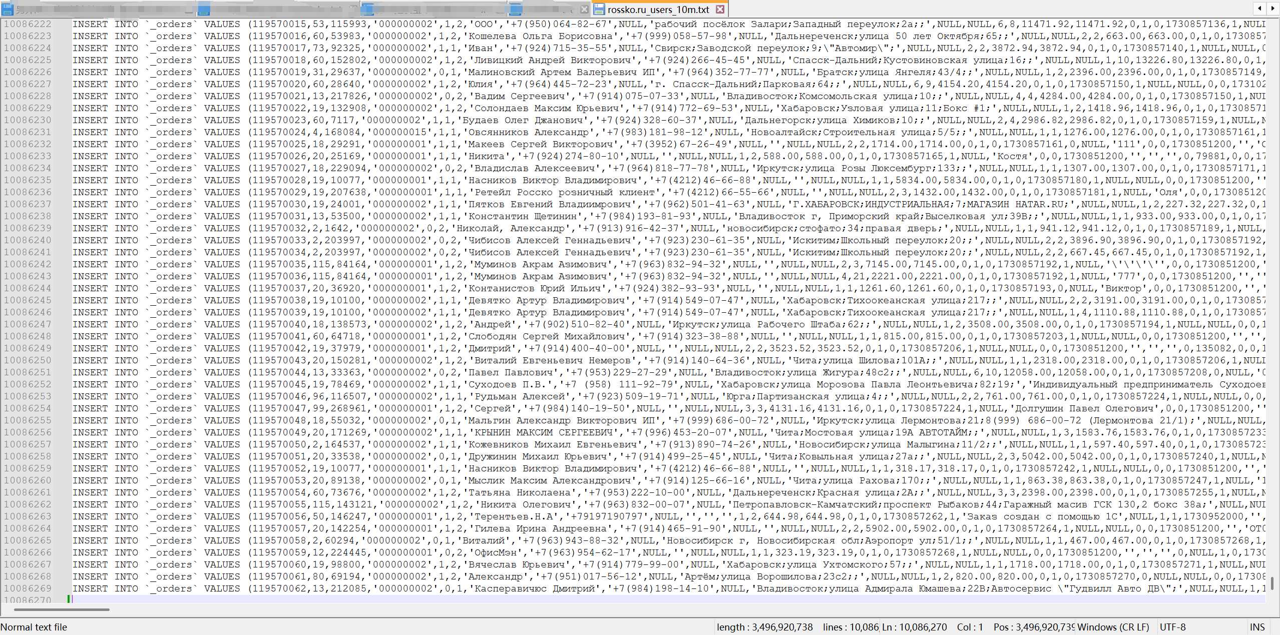Click the name 'Суходоев П.В.'
This screenshot has height=635, width=1280.
(507, 384)
